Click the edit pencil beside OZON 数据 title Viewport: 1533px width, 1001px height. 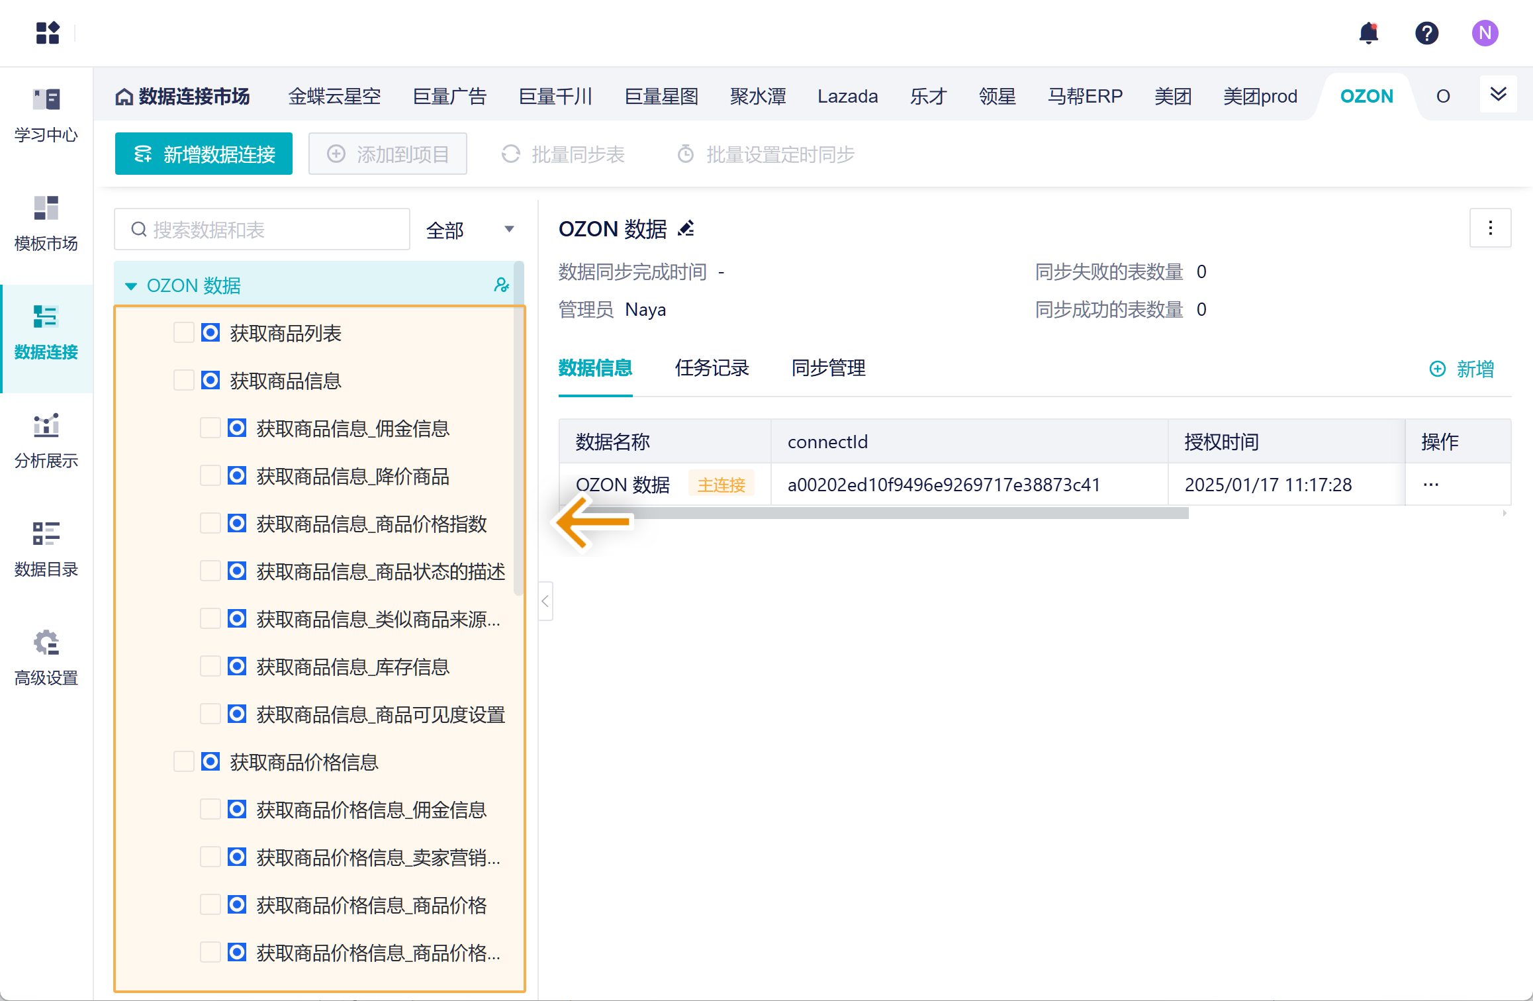pyautogui.click(x=686, y=228)
